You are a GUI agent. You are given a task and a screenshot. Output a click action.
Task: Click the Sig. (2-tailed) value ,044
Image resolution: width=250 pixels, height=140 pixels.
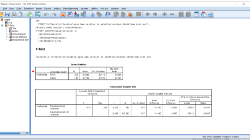coord(142,108)
